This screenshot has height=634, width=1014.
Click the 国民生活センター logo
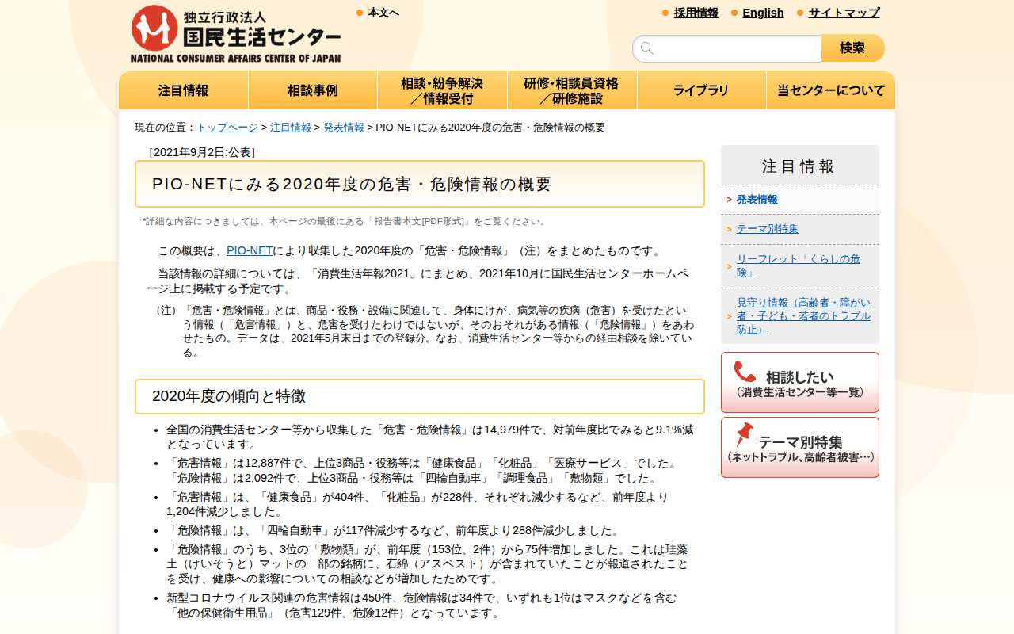pyautogui.click(x=236, y=34)
